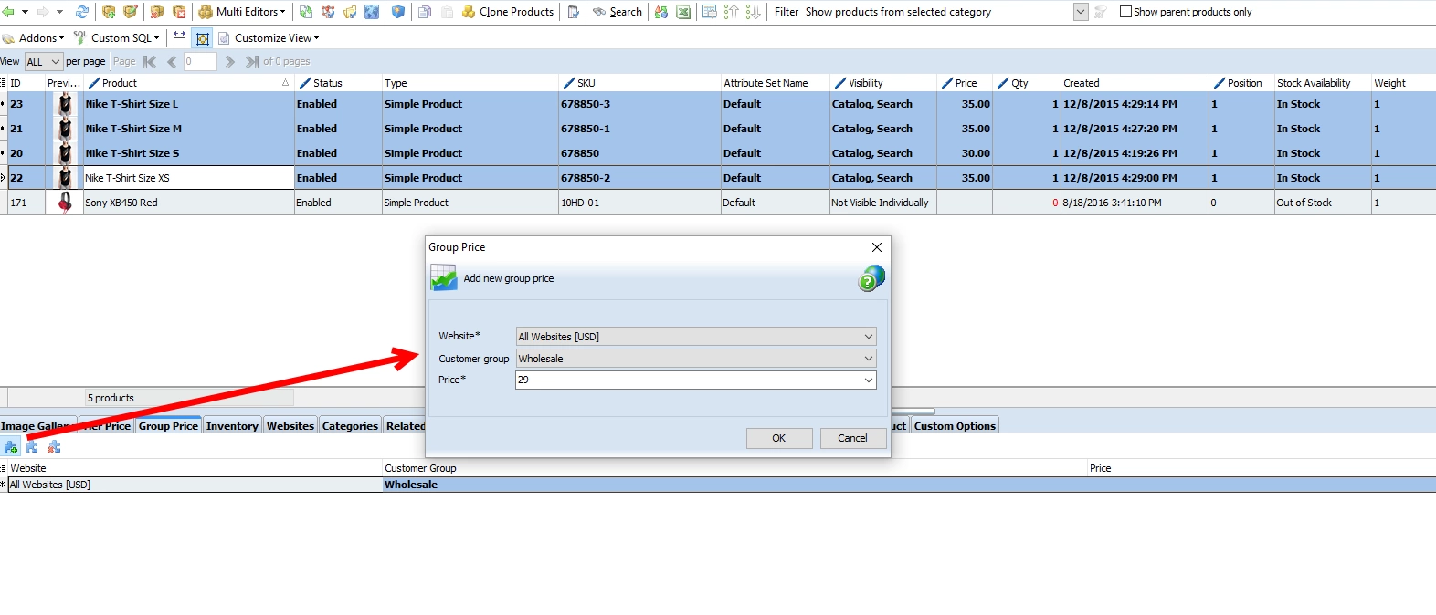Click the green back arrow icon
The width and height of the screenshot is (1436, 615).
point(8,12)
